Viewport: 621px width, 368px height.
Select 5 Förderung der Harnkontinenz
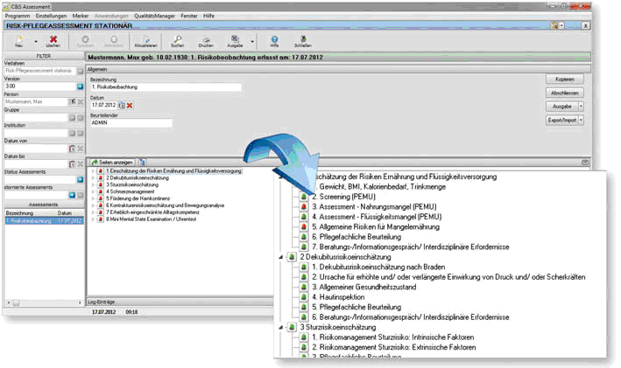(x=138, y=198)
